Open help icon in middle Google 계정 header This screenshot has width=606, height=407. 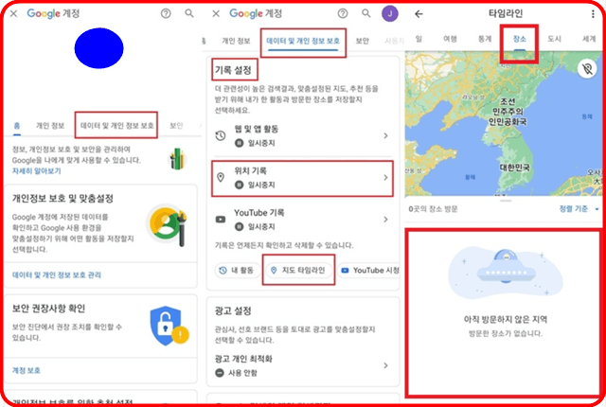(343, 14)
